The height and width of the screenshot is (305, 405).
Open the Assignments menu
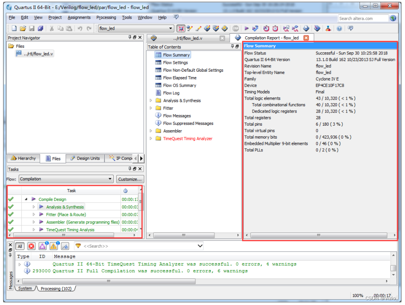(79, 18)
